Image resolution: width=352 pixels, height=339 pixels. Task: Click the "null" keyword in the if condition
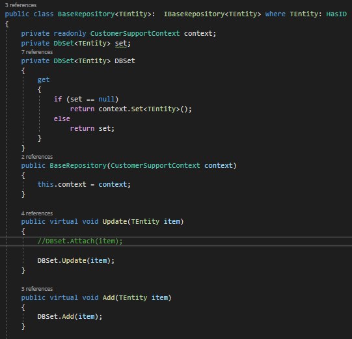click(107, 99)
